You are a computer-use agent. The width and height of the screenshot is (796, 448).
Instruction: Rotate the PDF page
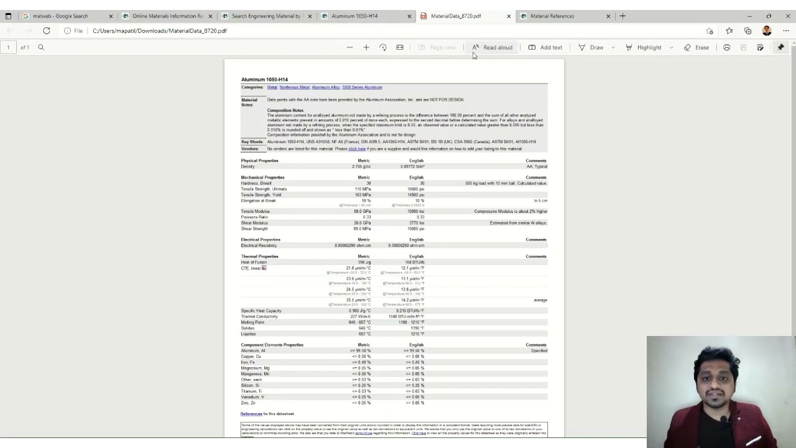(383, 47)
